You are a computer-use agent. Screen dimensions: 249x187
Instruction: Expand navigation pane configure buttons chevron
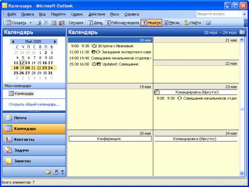click(x=62, y=172)
